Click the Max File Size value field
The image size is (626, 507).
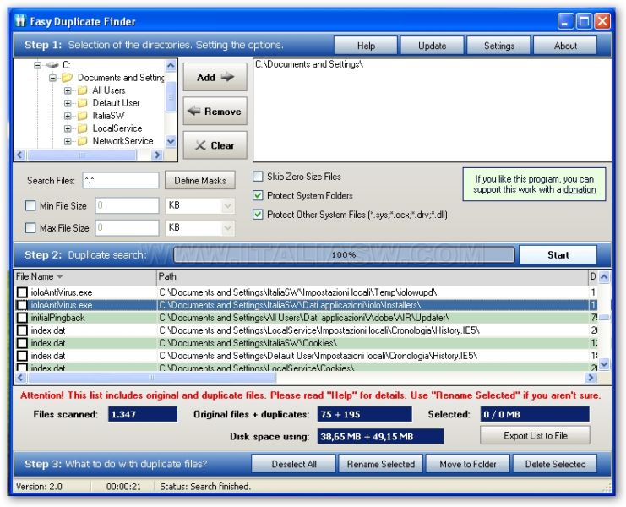[x=127, y=228]
